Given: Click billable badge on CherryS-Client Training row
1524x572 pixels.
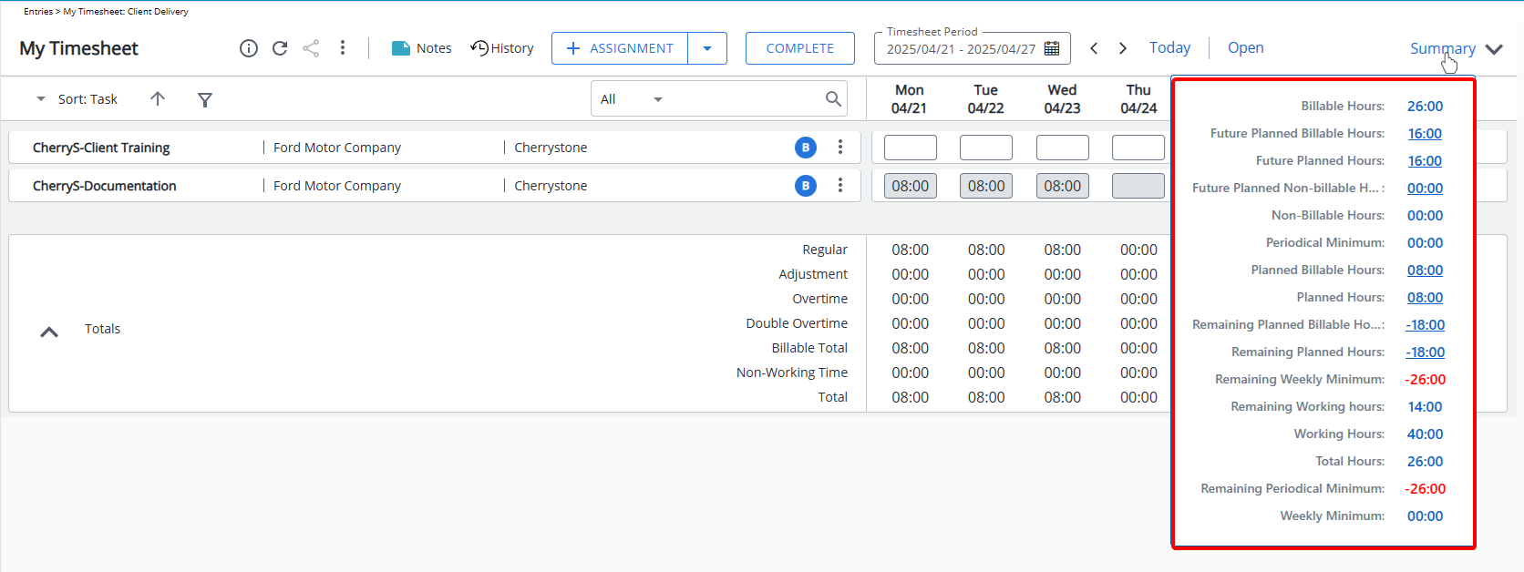Looking at the screenshot, I should pyautogui.click(x=806, y=148).
